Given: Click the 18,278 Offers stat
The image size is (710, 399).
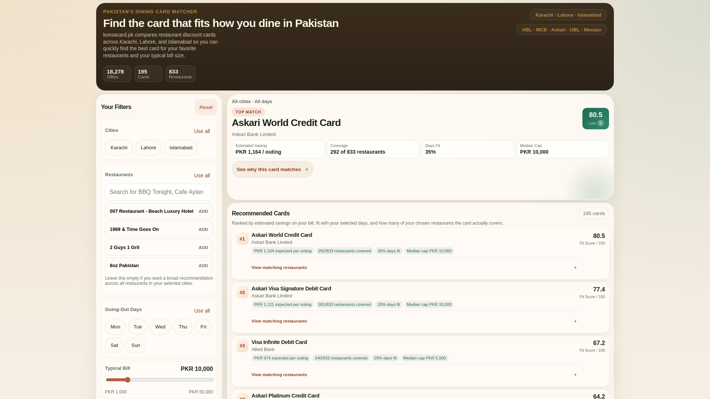Looking at the screenshot, I should (117, 74).
